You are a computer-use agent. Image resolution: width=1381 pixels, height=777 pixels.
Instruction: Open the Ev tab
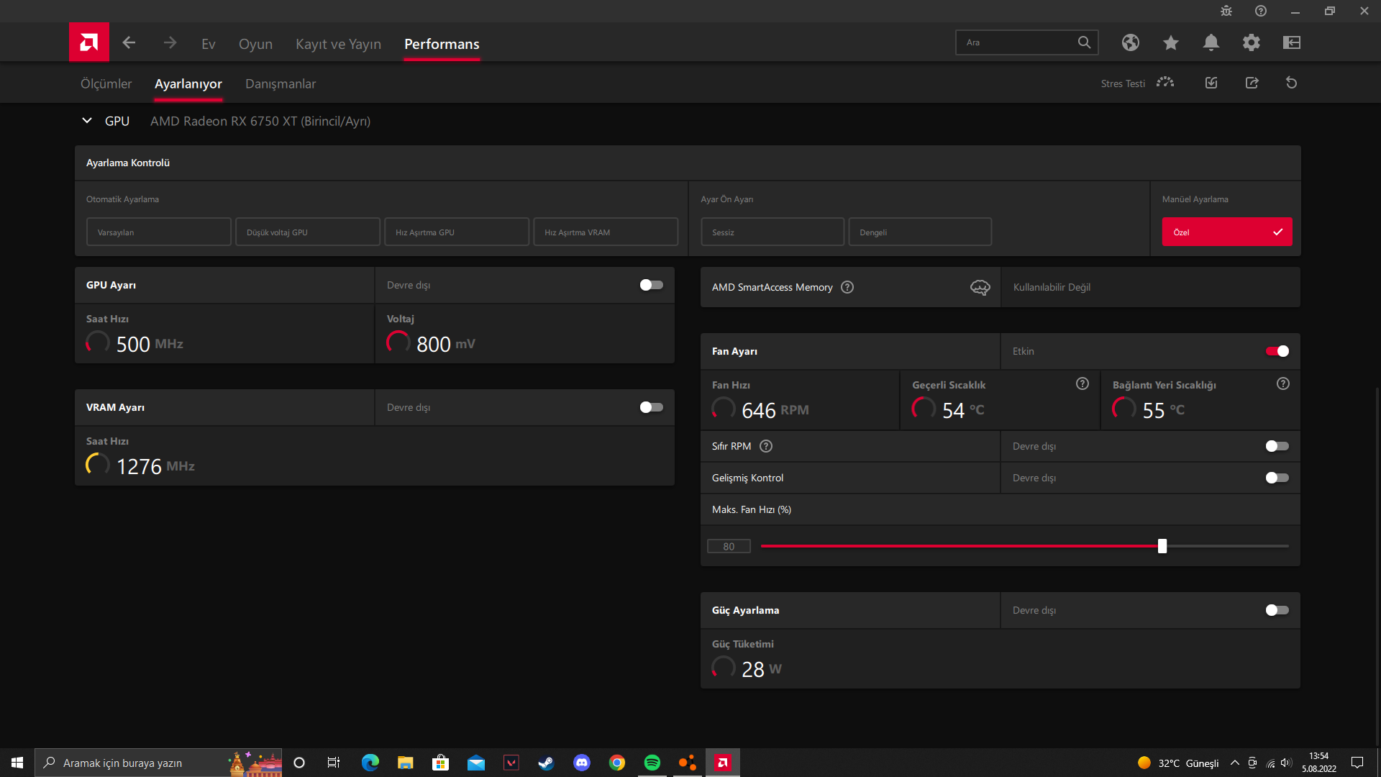click(x=209, y=44)
